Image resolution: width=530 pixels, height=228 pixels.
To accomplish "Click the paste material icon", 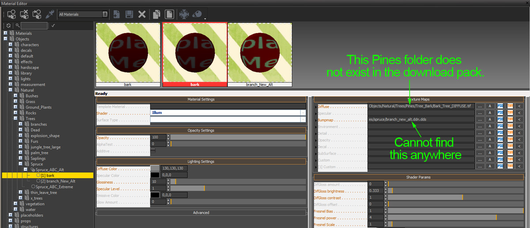I will point(169,14).
